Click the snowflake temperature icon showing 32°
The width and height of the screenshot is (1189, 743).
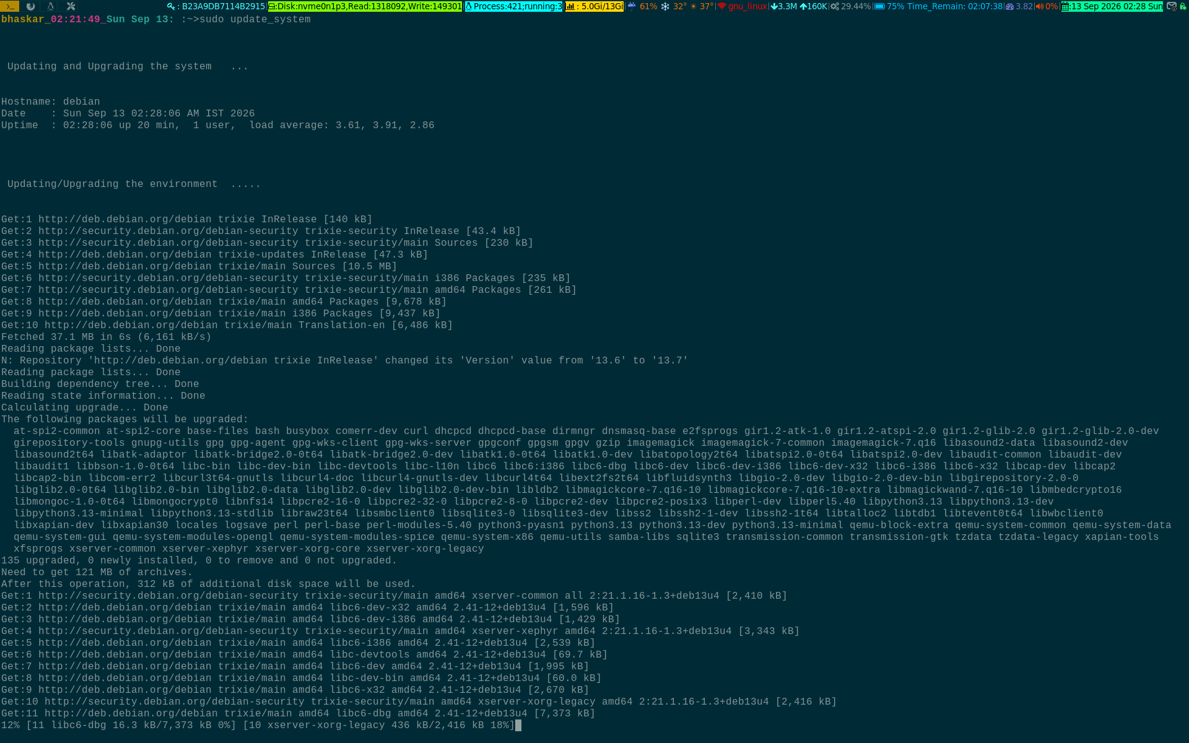tap(665, 6)
